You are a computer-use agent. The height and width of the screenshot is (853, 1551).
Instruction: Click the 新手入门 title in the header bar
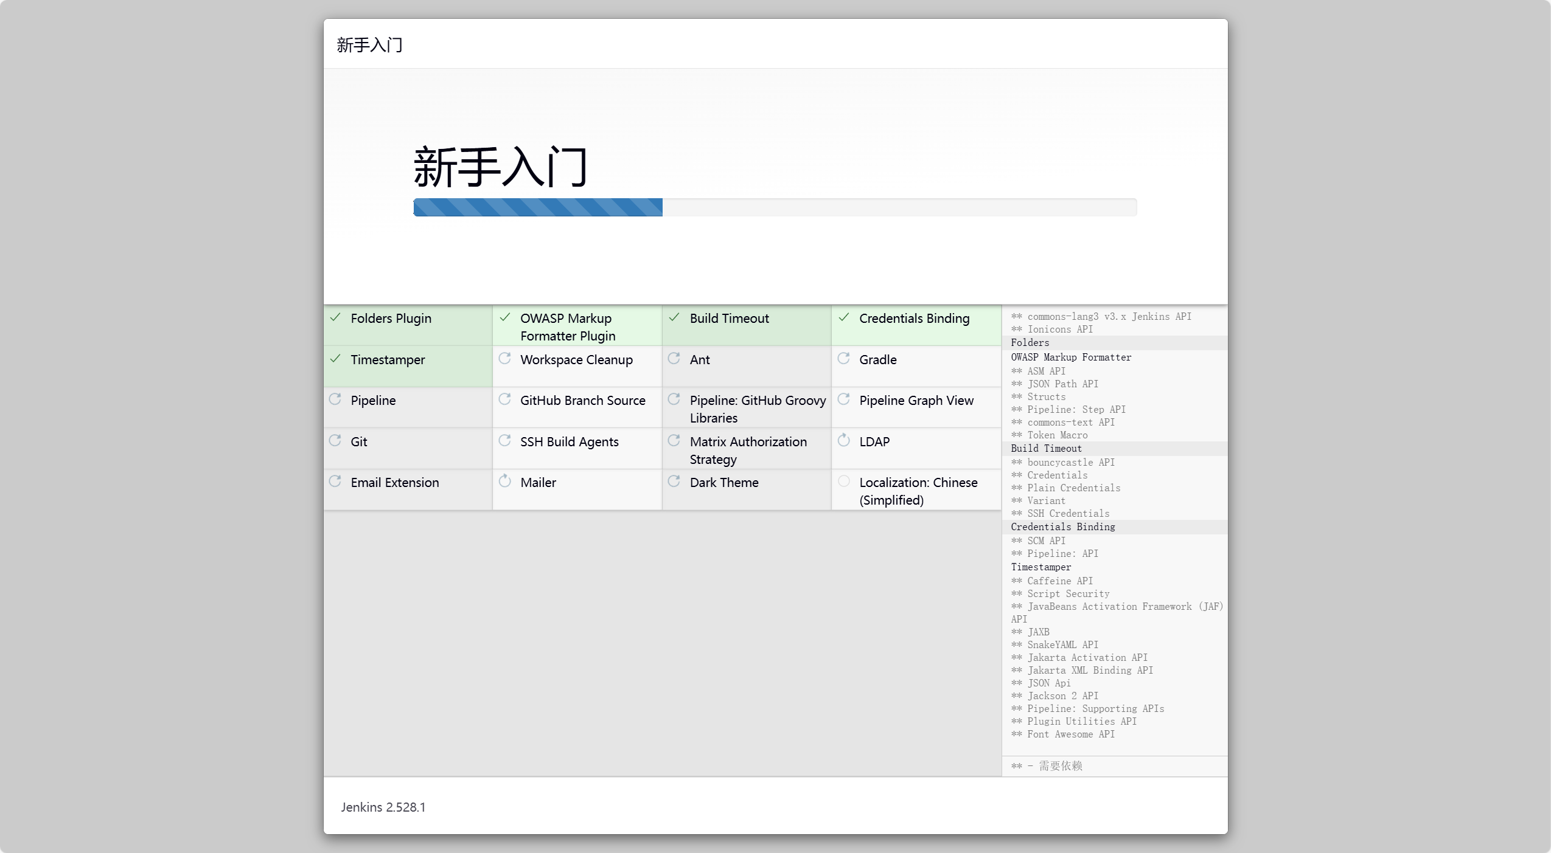point(369,45)
